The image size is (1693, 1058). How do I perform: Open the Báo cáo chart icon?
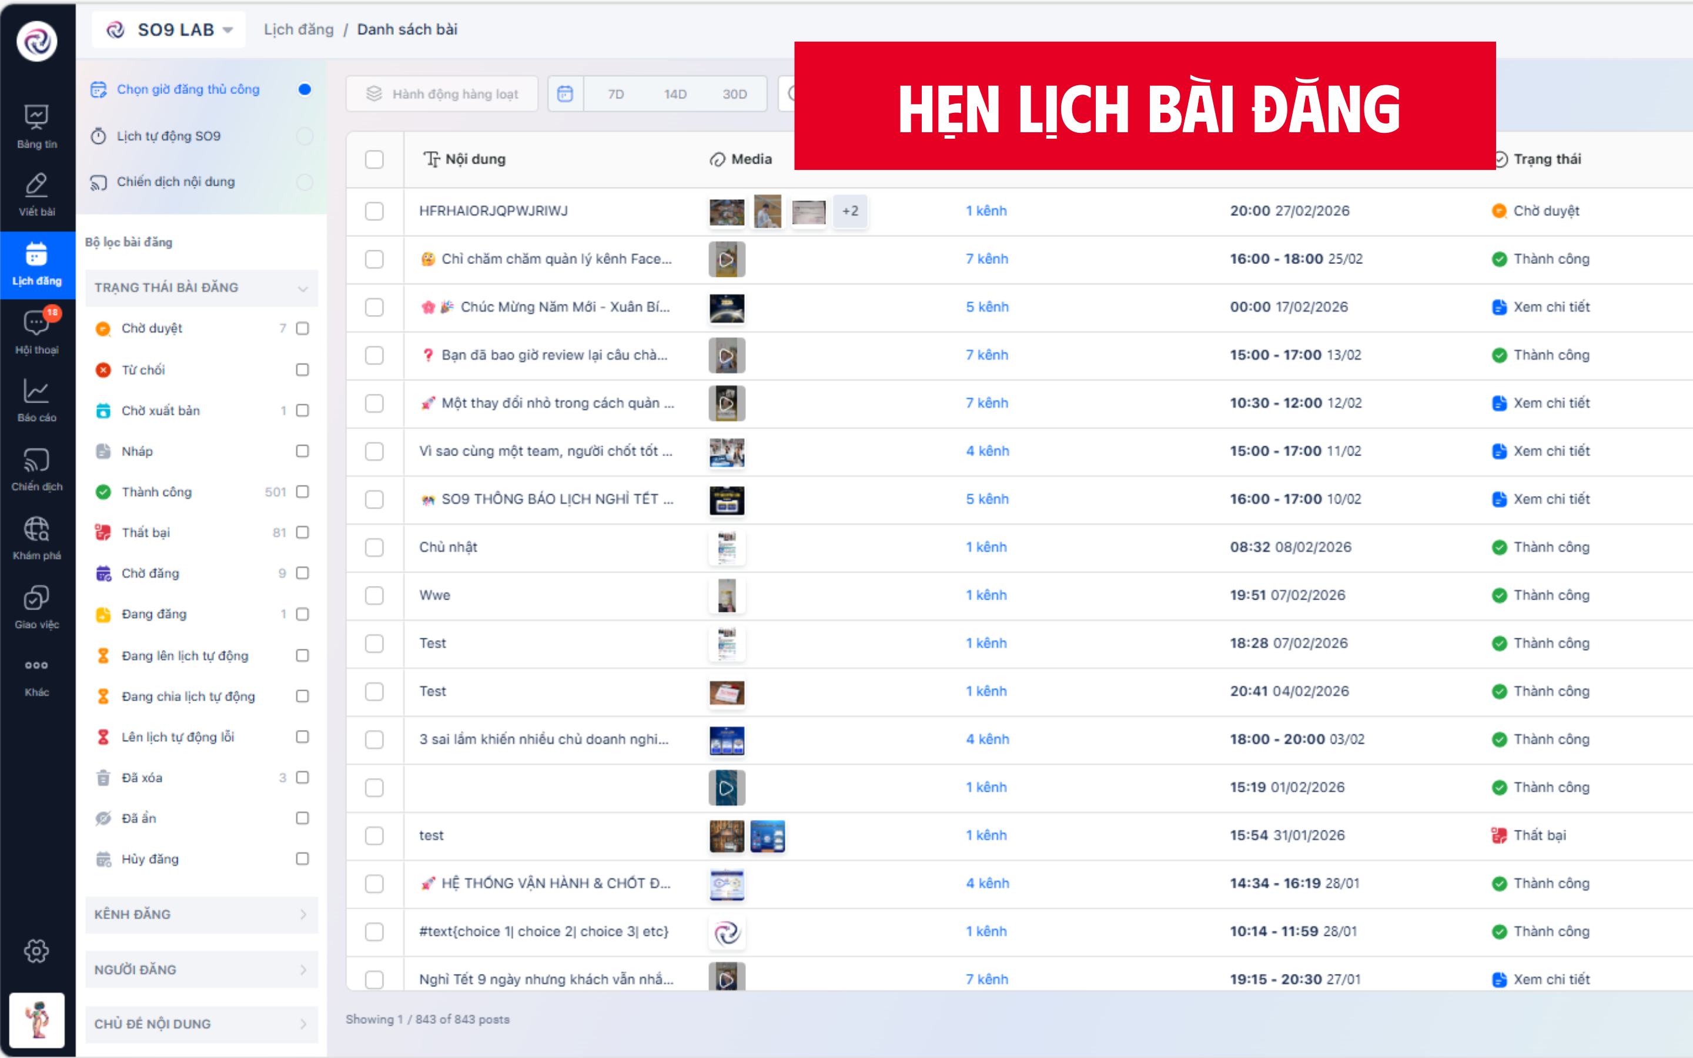click(36, 391)
